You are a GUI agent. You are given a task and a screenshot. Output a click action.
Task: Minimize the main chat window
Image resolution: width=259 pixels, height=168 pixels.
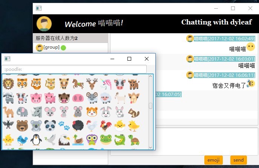pyautogui.click(x=216, y=8)
